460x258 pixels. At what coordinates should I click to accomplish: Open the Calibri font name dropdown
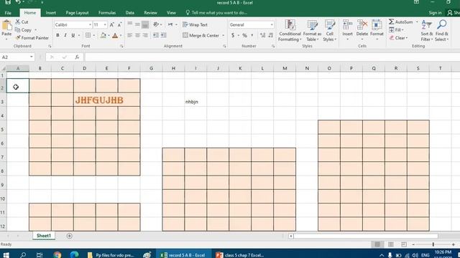[x=90, y=25]
